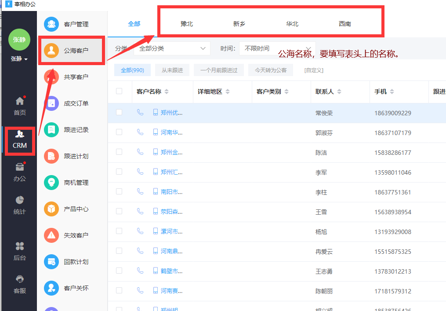Click phone number 15515875325
The width and height of the screenshot is (446, 311).
point(392,252)
